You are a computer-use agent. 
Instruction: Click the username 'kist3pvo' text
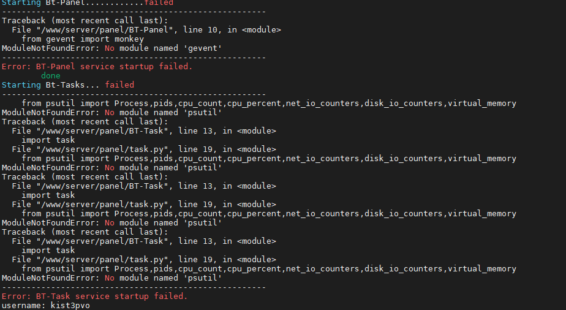pyautogui.click(x=70, y=306)
